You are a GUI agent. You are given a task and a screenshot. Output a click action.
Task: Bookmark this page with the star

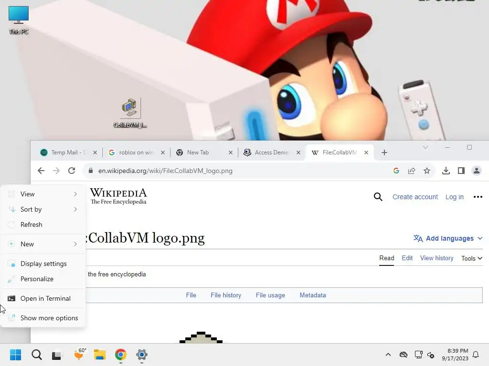(x=427, y=171)
